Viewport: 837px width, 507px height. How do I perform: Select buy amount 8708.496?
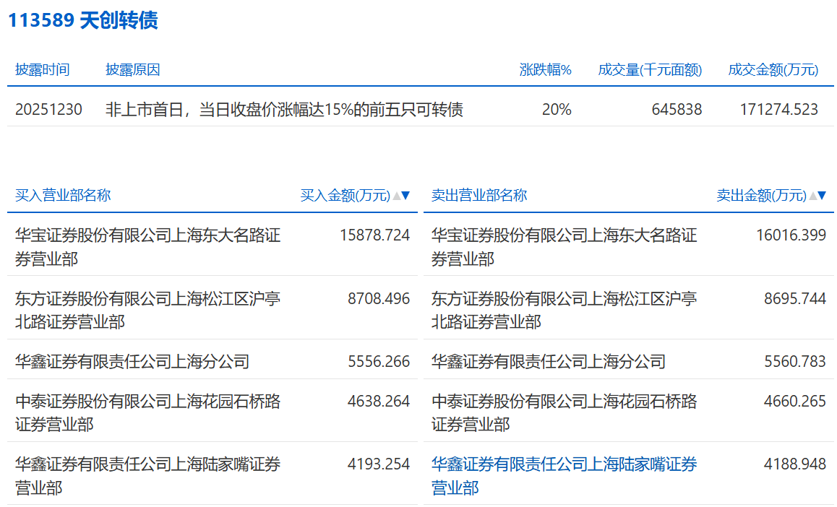pyautogui.click(x=379, y=298)
